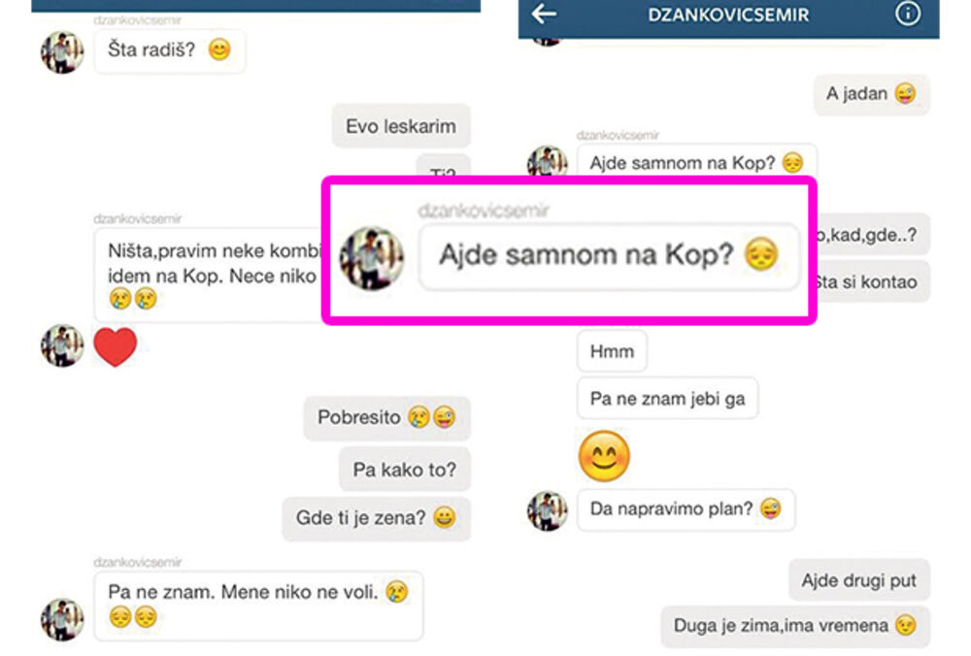971x656 pixels.
Task: Select 'Pa ne znam jebi ga' message
Action: point(667,399)
